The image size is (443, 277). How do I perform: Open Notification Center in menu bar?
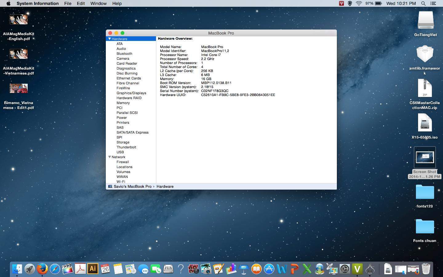[433, 3]
